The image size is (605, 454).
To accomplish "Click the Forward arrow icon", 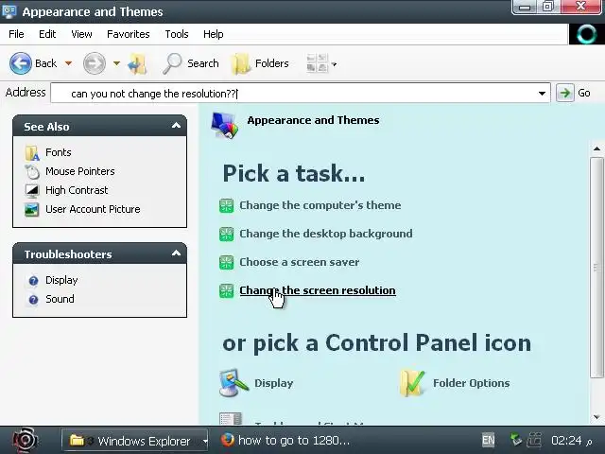I will [95, 63].
